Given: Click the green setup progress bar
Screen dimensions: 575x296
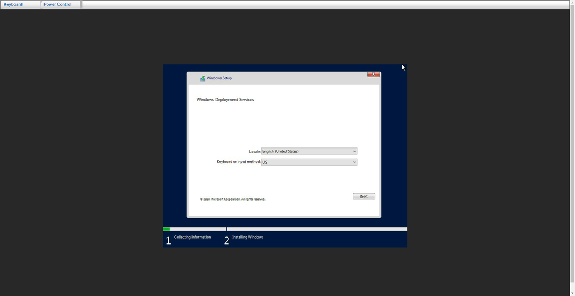Looking at the screenshot, I should tap(166, 229).
